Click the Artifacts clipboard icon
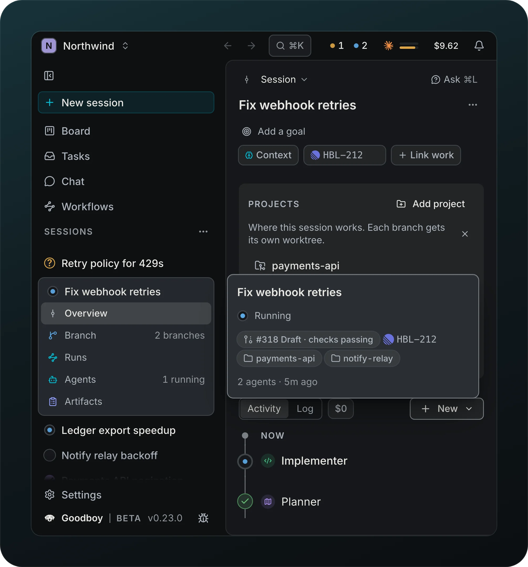528x567 pixels. click(x=53, y=401)
